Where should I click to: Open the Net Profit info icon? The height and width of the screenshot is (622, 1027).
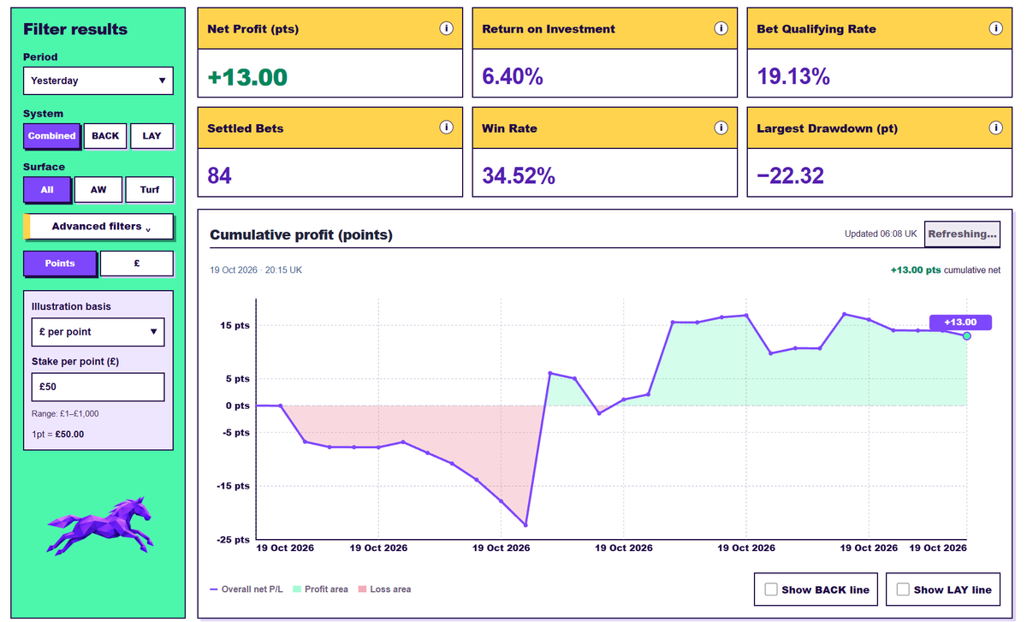click(446, 28)
